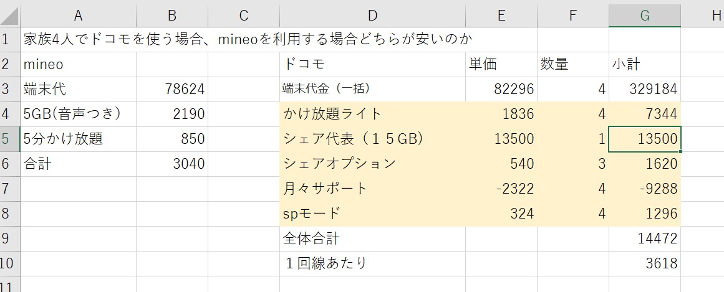Image resolution: width=724 pixels, height=292 pixels.
Task: Click the cell with value 78624
Action: coord(172,89)
